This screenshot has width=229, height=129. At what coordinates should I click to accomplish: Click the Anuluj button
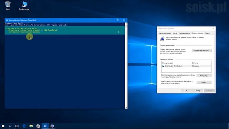point(198,91)
